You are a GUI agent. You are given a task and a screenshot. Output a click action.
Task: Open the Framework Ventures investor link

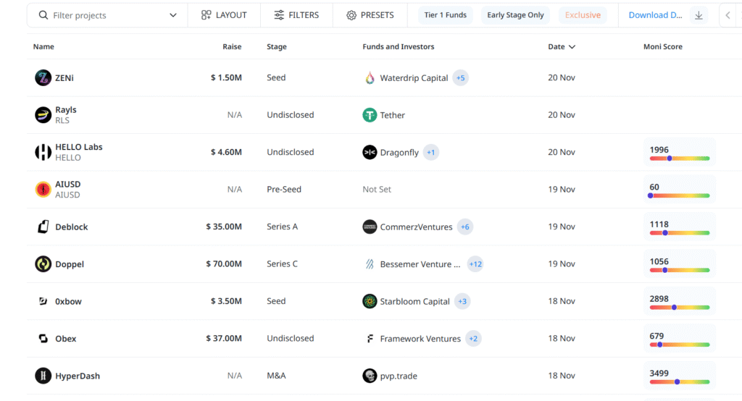[x=420, y=339]
